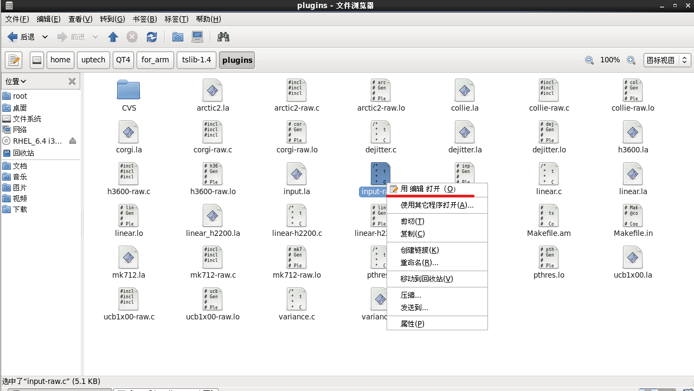Select the mk712-raw.lo file icon

(x=297, y=257)
